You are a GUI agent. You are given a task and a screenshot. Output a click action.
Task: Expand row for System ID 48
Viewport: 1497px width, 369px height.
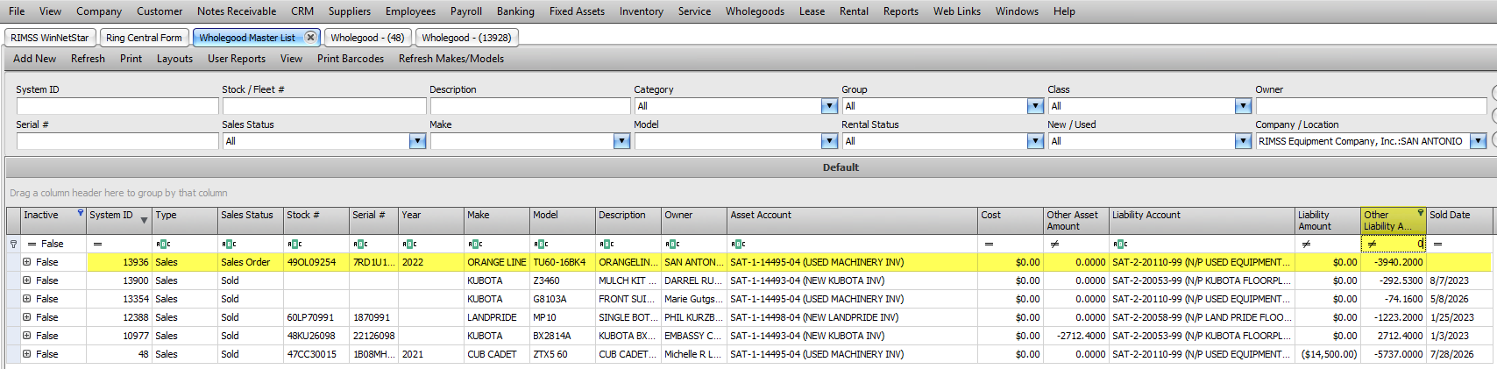(27, 354)
